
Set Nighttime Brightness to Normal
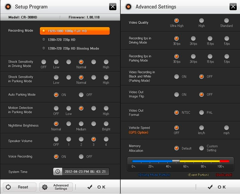pyautogui.click(x=56, y=124)
